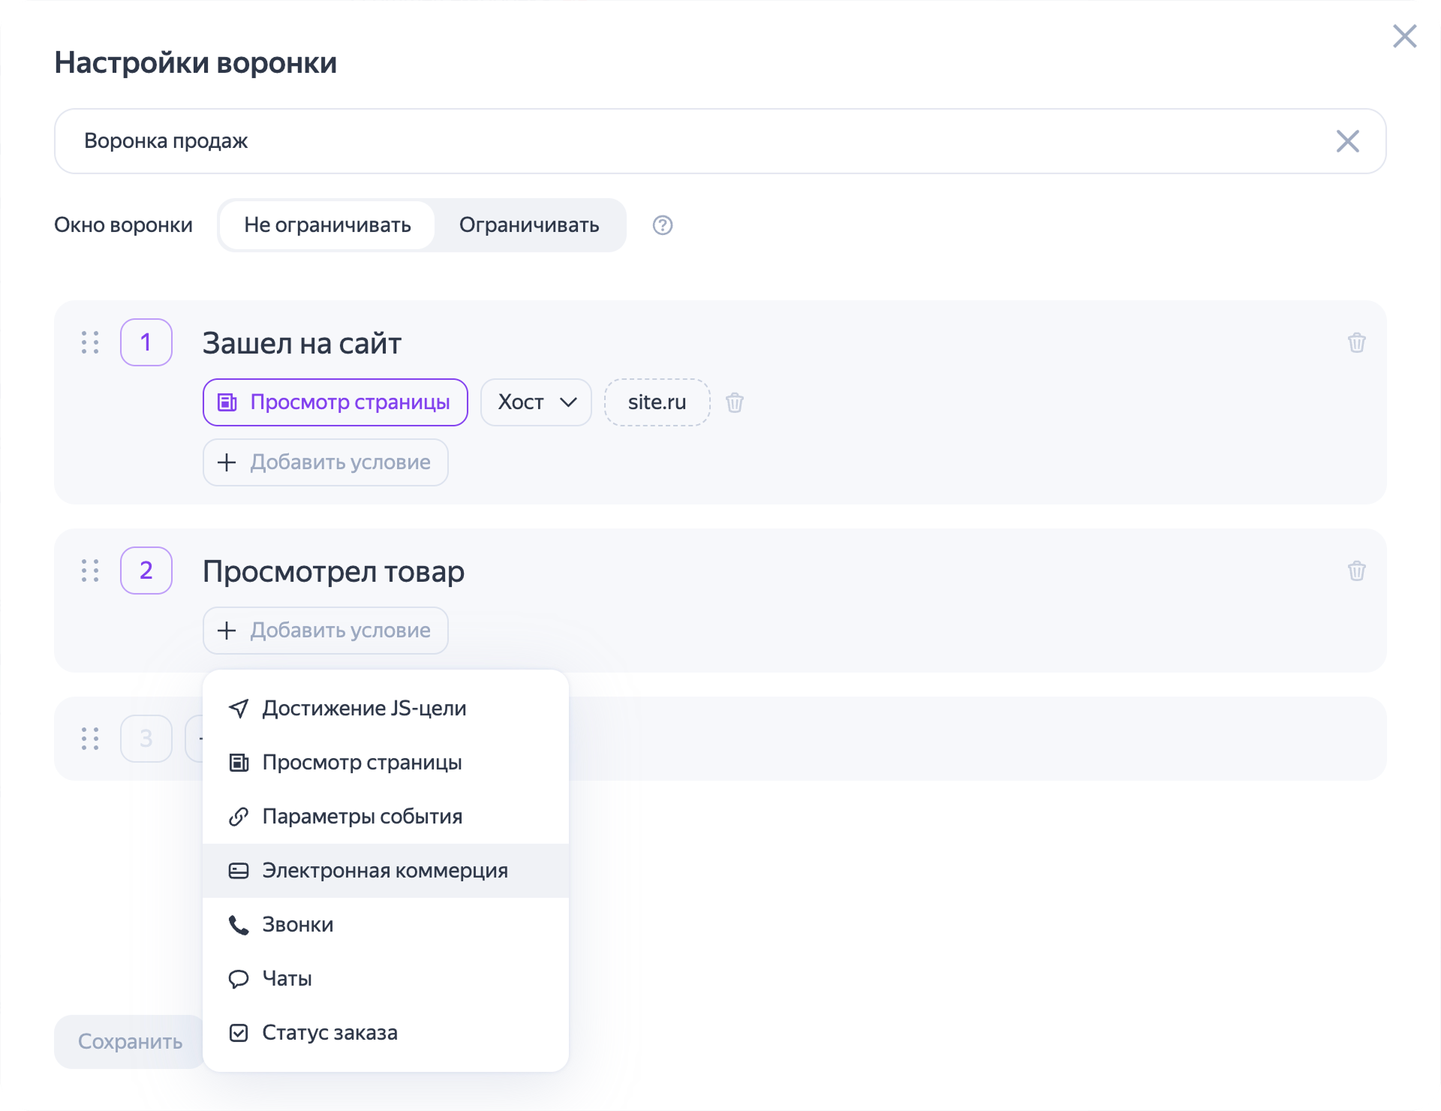Click the 'Сохранить' button

click(x=129, y=1042)
